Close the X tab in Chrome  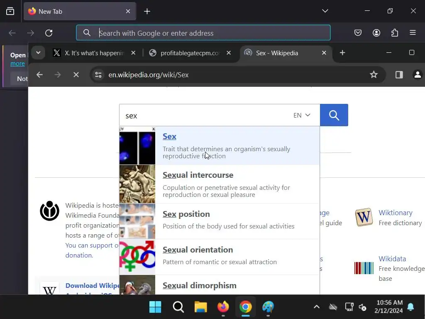tap(133, 53)
